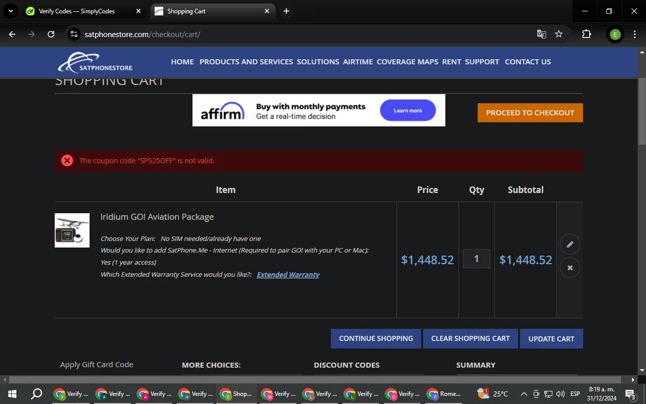Viewport: 646px width, 404px height.
Task: Open the SOLUTIONS menu
Action: tap(318, 62)
